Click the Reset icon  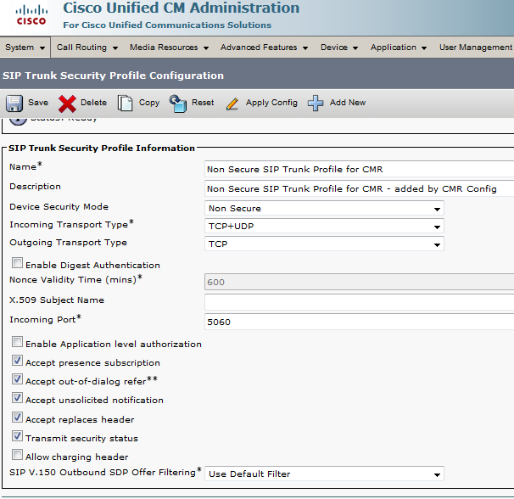pyautogui.click(x=178, y=104)
